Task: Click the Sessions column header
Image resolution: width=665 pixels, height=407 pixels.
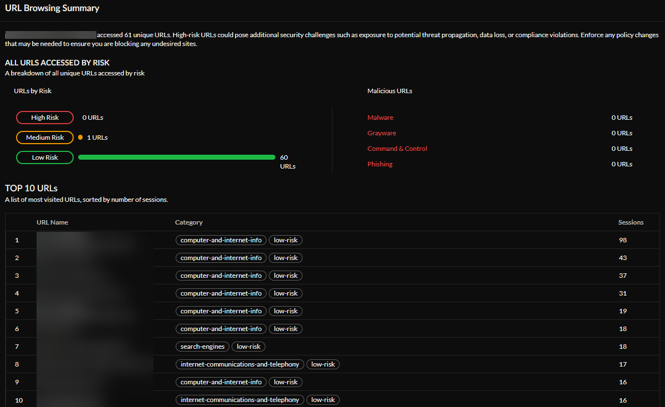Action: (631, 222)
